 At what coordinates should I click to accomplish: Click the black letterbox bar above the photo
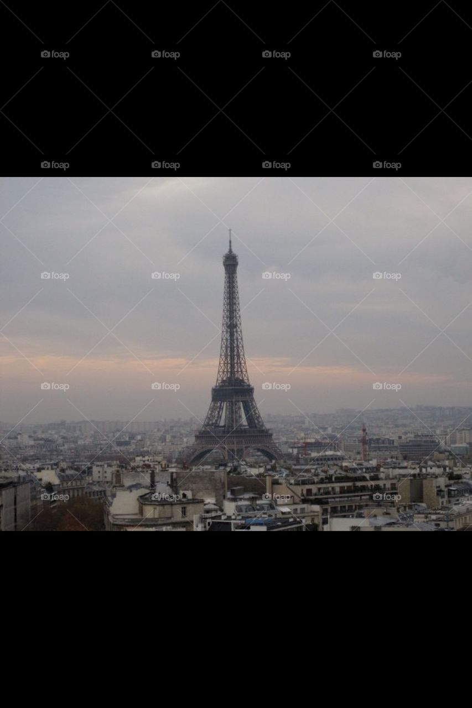236,111
